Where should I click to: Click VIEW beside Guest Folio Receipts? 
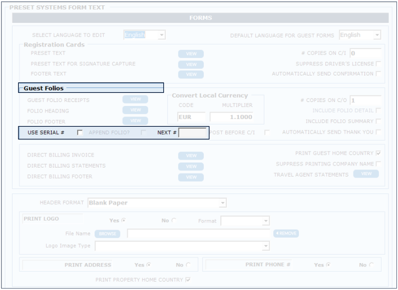pos(135,99)
